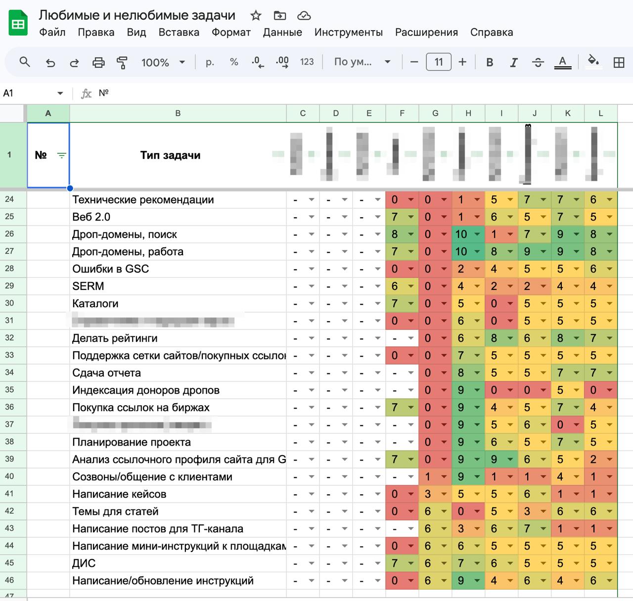Click the 123 number format button
The height and width of the screenshot is (601, 633).
tap(307, 62)
